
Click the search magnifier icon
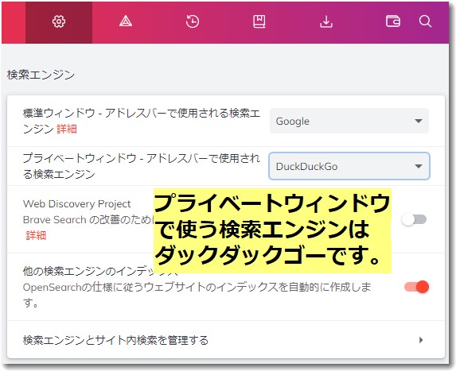(425, 21)
